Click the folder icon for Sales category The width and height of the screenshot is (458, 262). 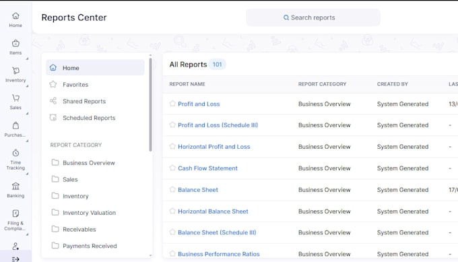click(55, 179)
